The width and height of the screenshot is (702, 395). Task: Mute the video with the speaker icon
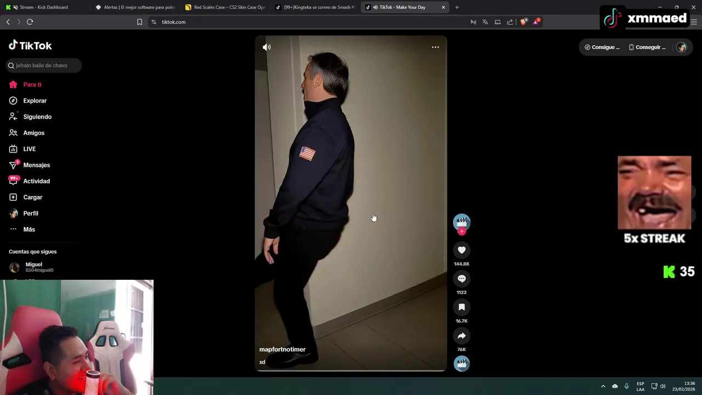tap(267, 47)
